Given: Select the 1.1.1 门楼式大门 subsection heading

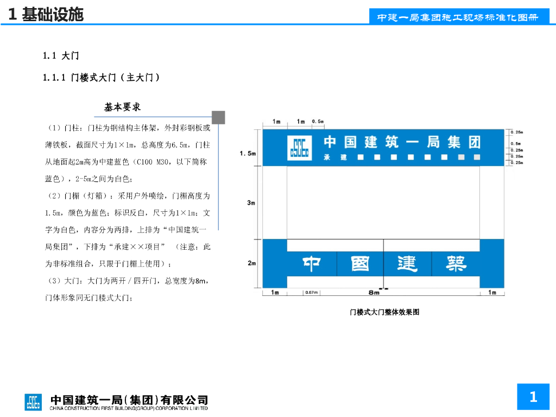Looking at the screenshot, I should coord(102,78).
